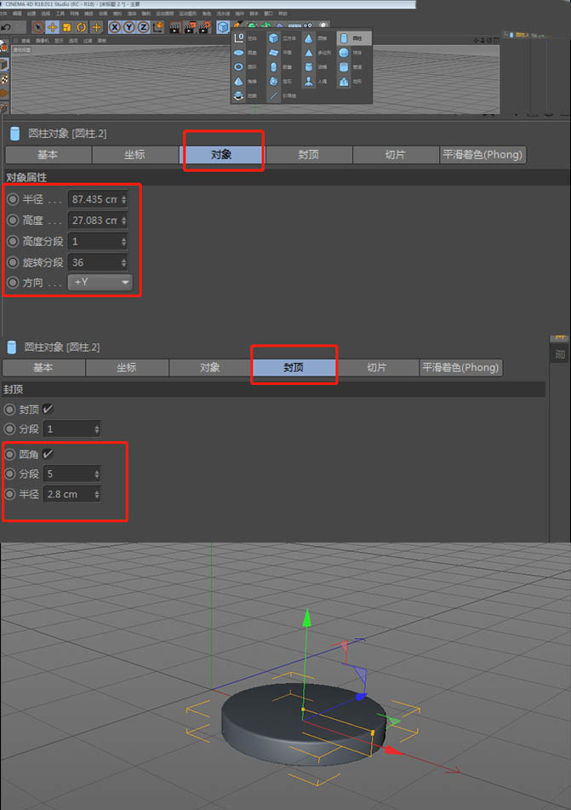
Task: Select the Null (空白) object icon
Action: 238,37
